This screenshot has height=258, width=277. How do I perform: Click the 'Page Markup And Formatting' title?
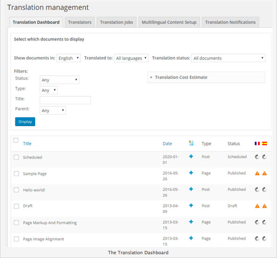pyautogui.click(x=50, y=223)
